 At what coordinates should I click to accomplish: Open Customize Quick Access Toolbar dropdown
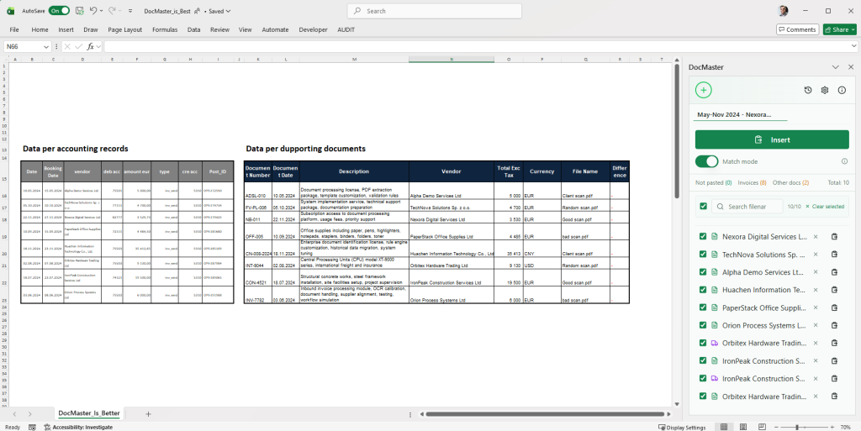click(x=130, y=10)
